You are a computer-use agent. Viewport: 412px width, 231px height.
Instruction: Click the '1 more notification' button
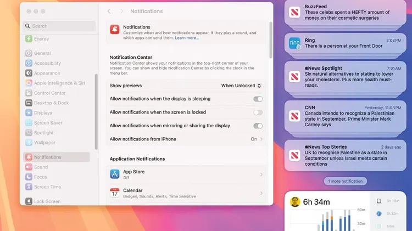pyautogui.click(x=345, y=181)
